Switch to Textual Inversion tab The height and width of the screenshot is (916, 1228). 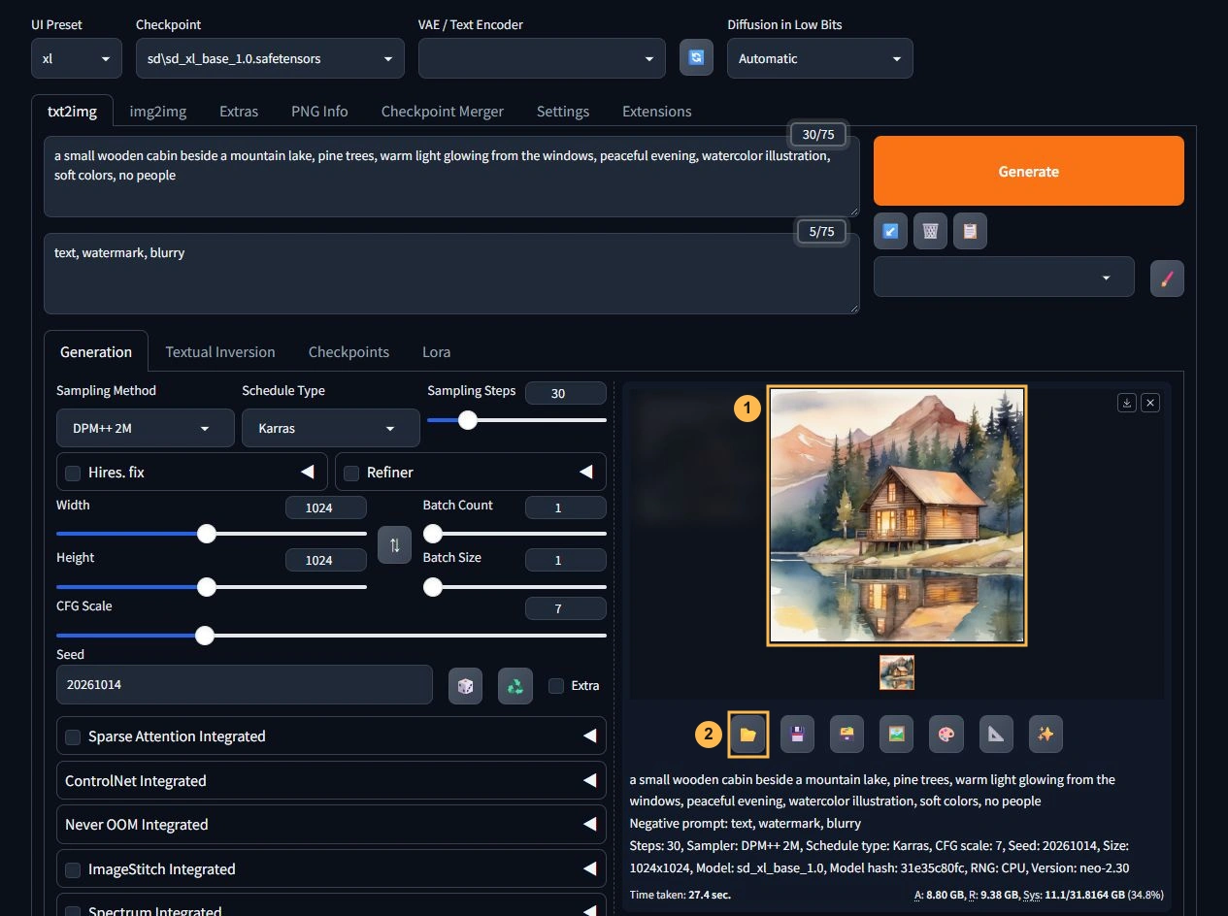tap(220, 352)
